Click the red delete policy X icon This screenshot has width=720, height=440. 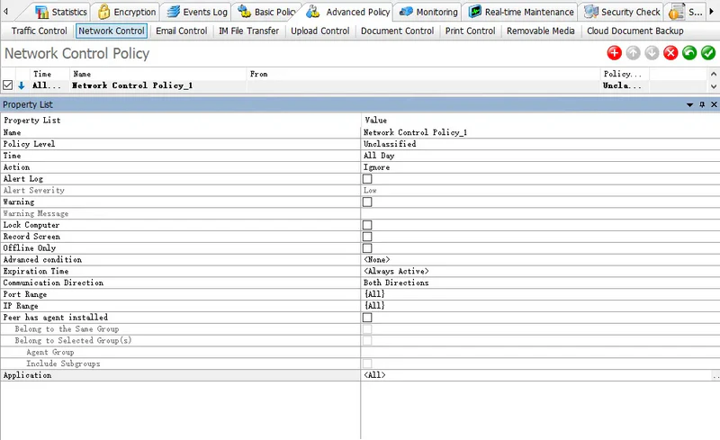click(670, 54)
